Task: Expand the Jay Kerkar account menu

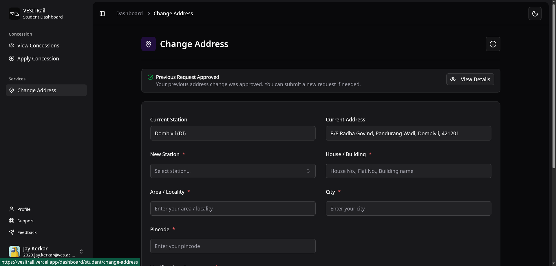Action: [x=81, y=252]
